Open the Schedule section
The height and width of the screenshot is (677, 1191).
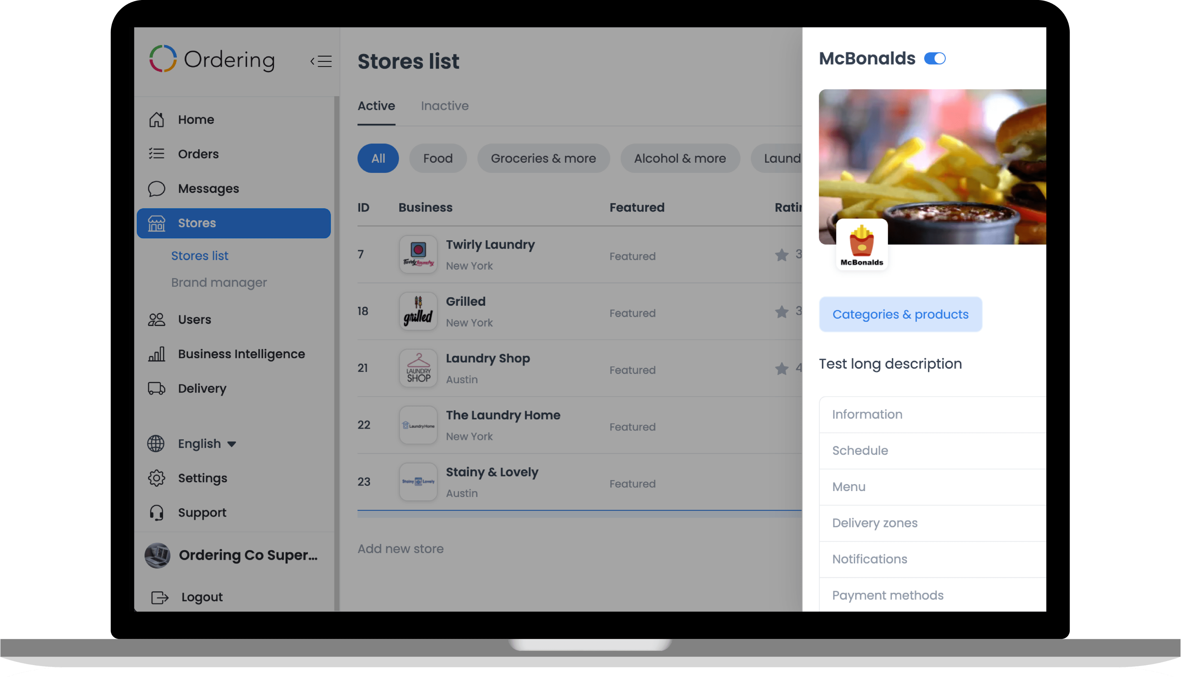point(932,451)
